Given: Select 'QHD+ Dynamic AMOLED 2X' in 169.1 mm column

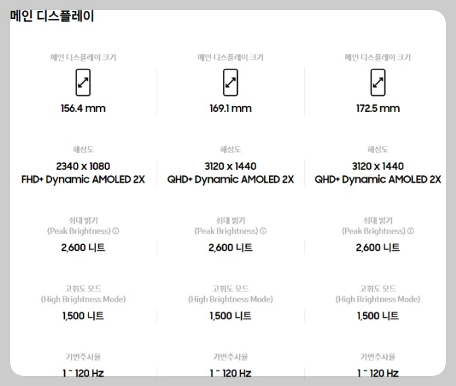Looking at the screenshot, I should [x=230, y=180].
